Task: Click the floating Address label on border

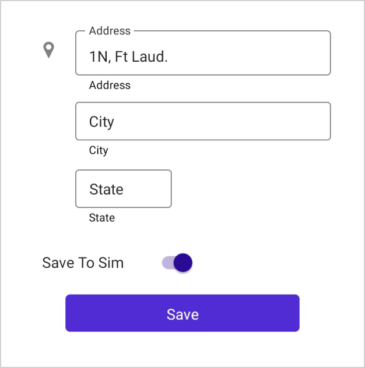Action: pos(110,31)
